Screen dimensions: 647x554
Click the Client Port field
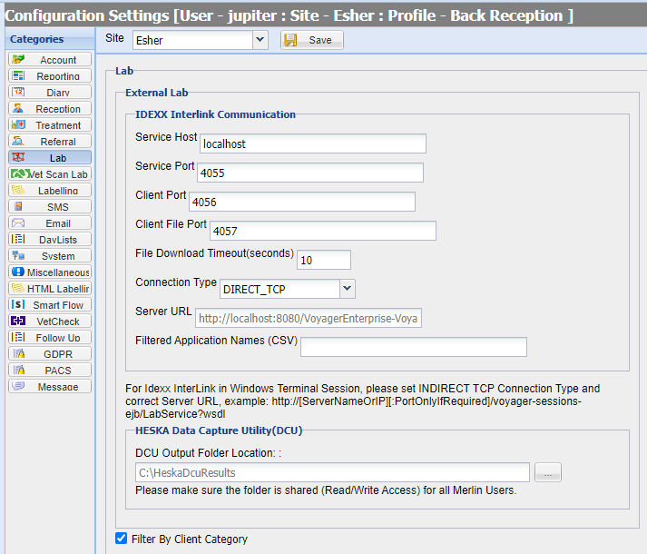tap(302, 202)
